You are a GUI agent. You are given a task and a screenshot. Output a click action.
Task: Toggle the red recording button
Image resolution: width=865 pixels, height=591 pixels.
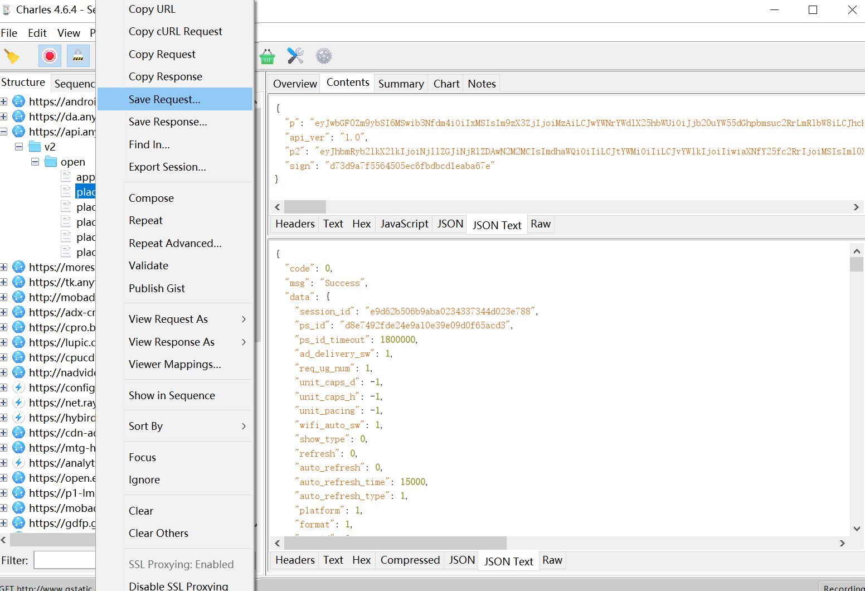(x=50, y=56)
